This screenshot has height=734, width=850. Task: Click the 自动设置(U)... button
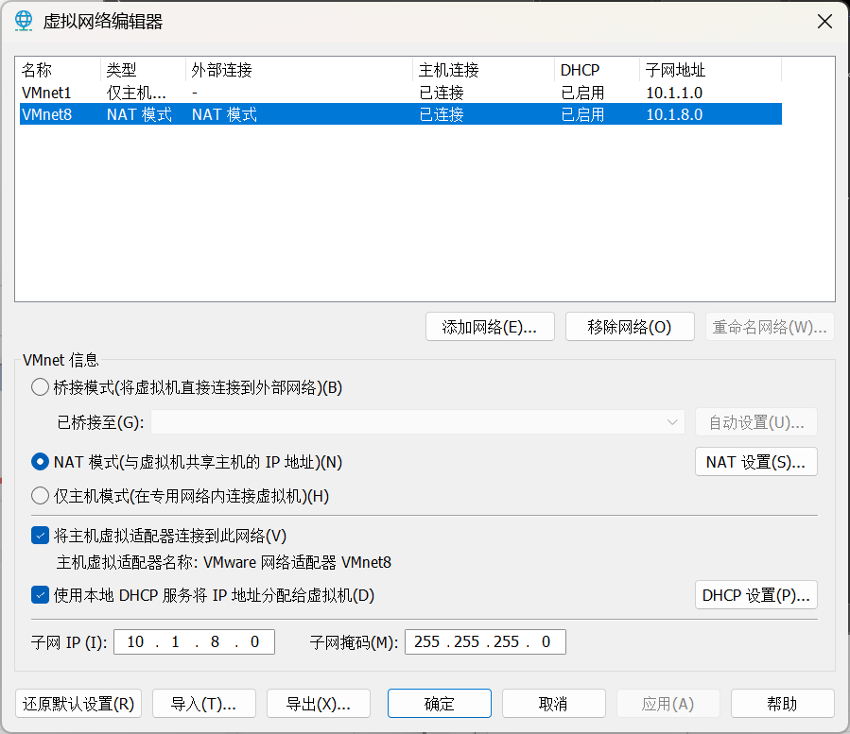coord(756,422)
